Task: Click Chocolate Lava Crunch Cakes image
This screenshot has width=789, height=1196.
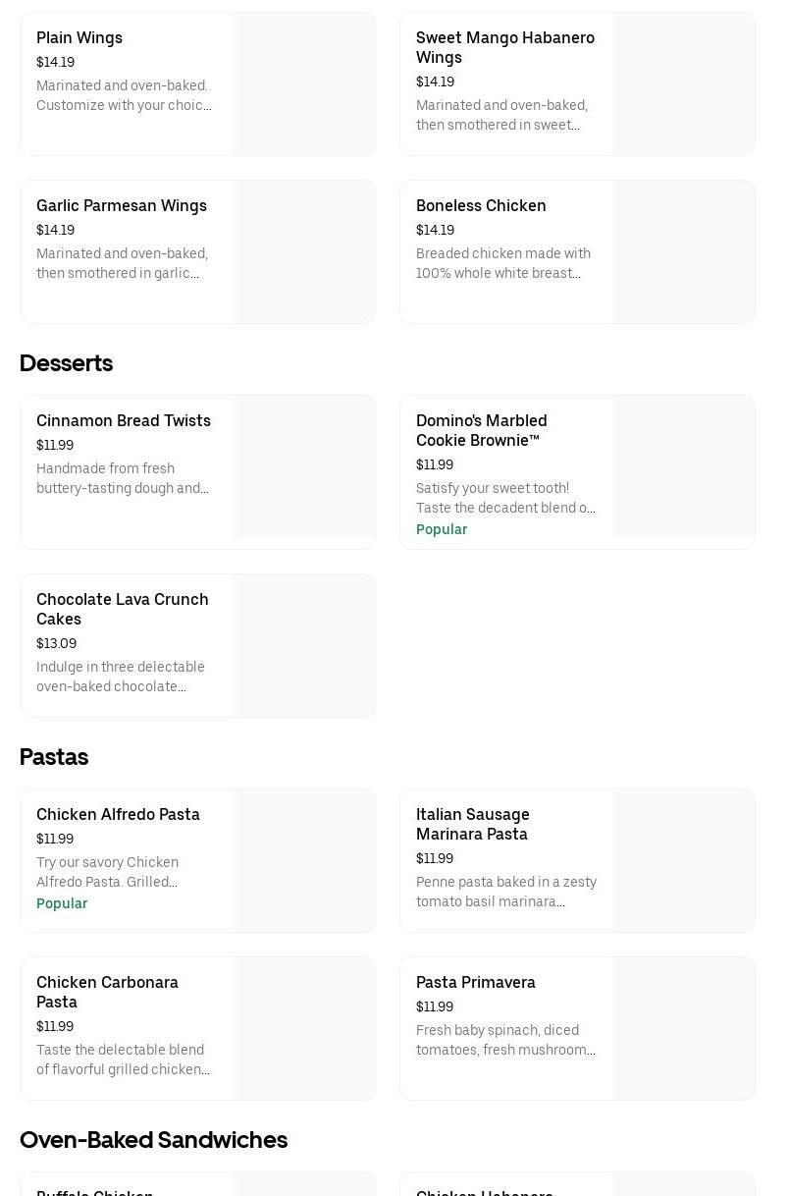Action: point(303,646)
